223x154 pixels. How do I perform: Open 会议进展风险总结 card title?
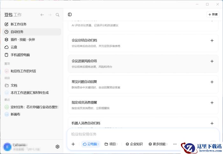pos(84,61)
